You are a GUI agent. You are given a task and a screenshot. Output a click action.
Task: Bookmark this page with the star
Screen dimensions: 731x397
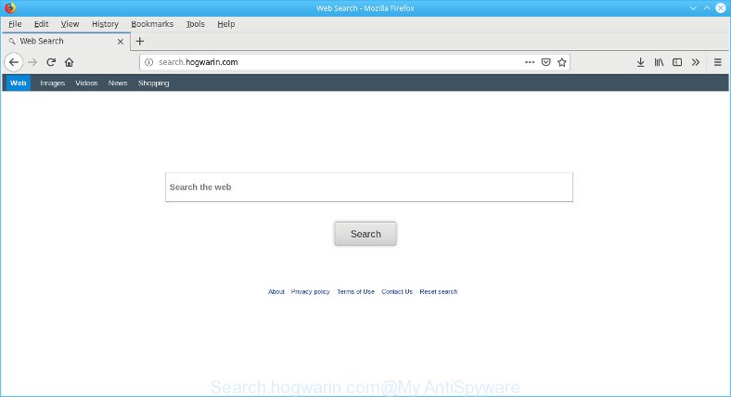[562, 62]
